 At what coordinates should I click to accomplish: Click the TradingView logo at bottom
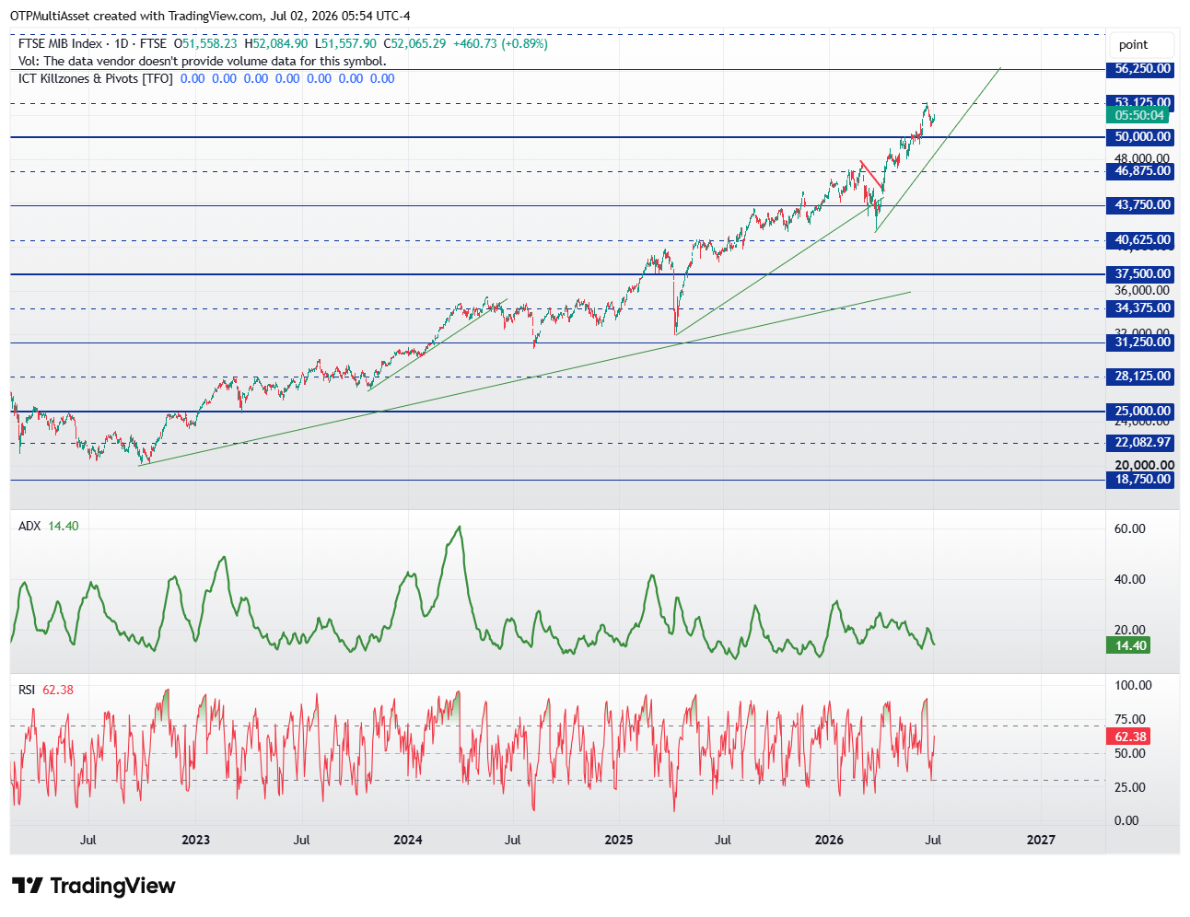(x=93, y=886)
